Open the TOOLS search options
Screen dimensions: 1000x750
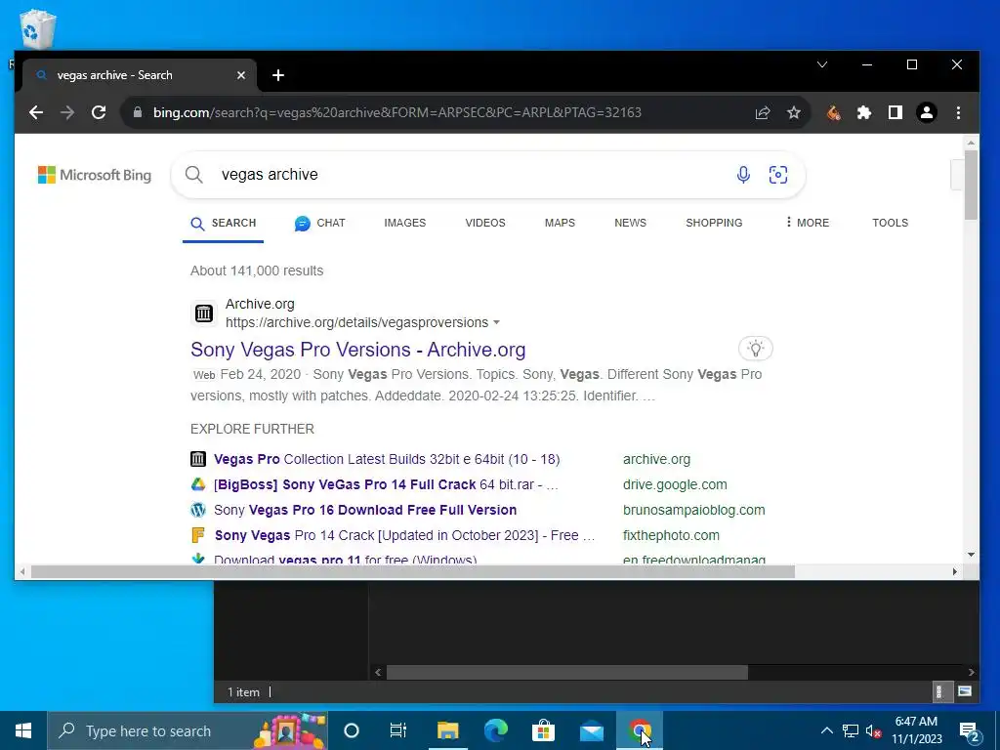(x=891, y=224)
